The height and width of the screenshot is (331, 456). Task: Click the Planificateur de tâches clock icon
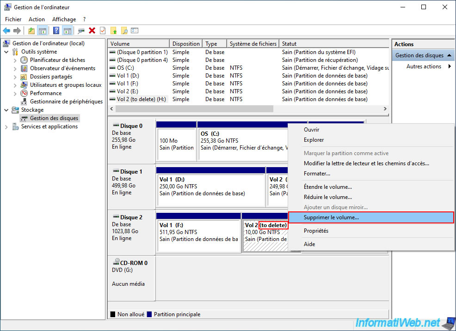(25, 60)
